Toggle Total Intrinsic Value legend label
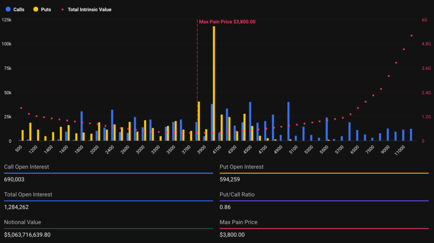 coord(89,9)
